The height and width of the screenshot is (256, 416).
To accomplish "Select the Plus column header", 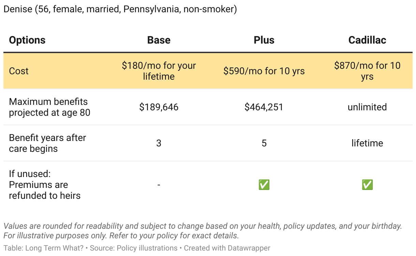I will pos(264,40).
